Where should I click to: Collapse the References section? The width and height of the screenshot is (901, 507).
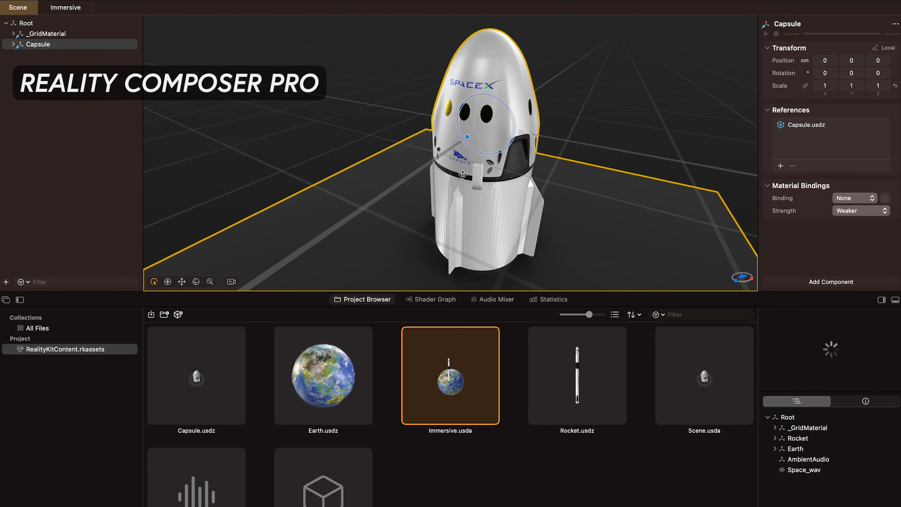pyautogui.click(x=767, y=110)
